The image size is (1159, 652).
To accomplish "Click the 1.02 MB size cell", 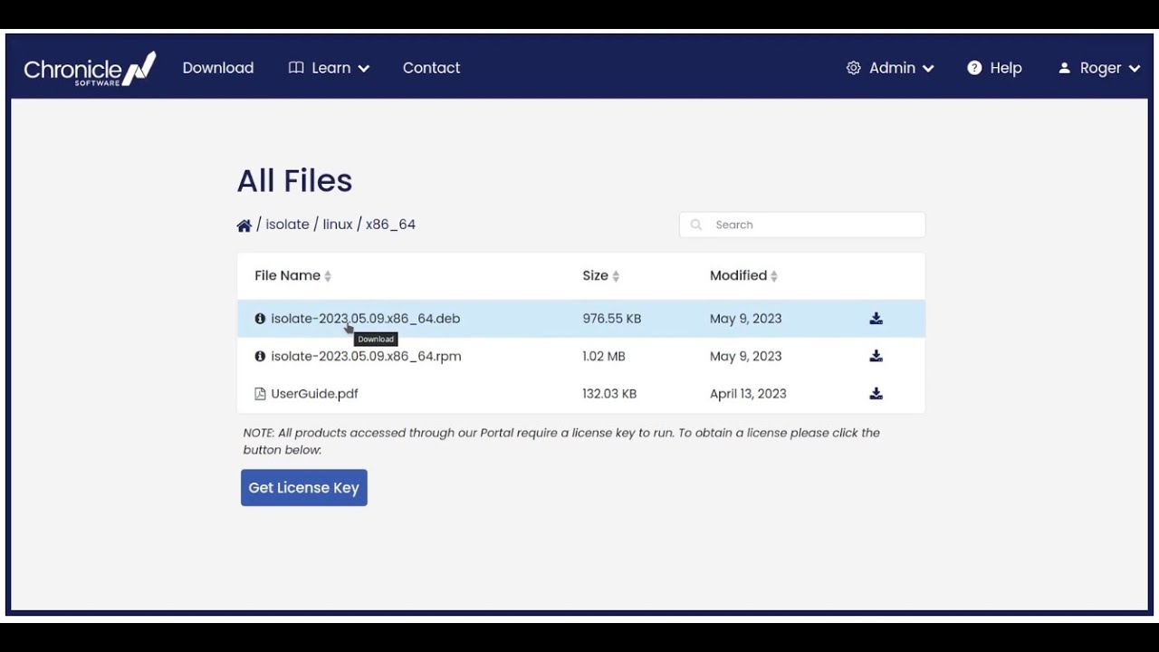I will 604,356.
